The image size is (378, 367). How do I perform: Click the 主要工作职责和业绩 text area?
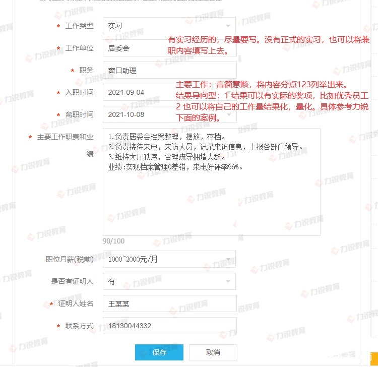click(212, 182)
